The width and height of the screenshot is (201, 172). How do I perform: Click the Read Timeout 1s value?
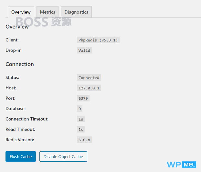coord(81,129)
